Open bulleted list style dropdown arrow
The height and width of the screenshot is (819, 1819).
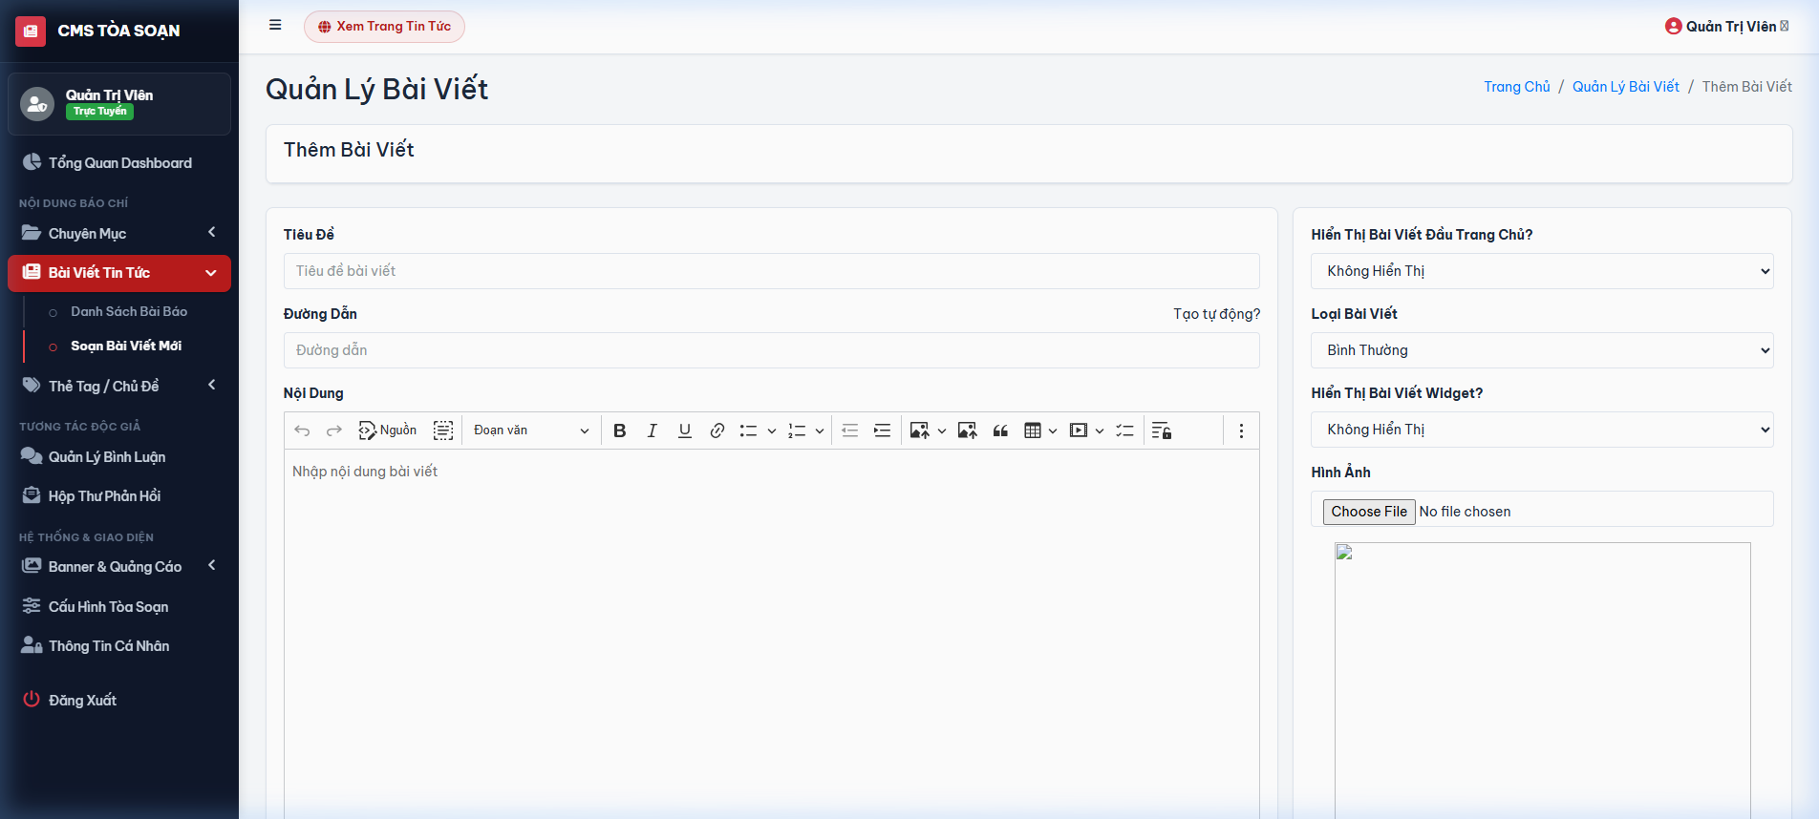click(772, 430)
